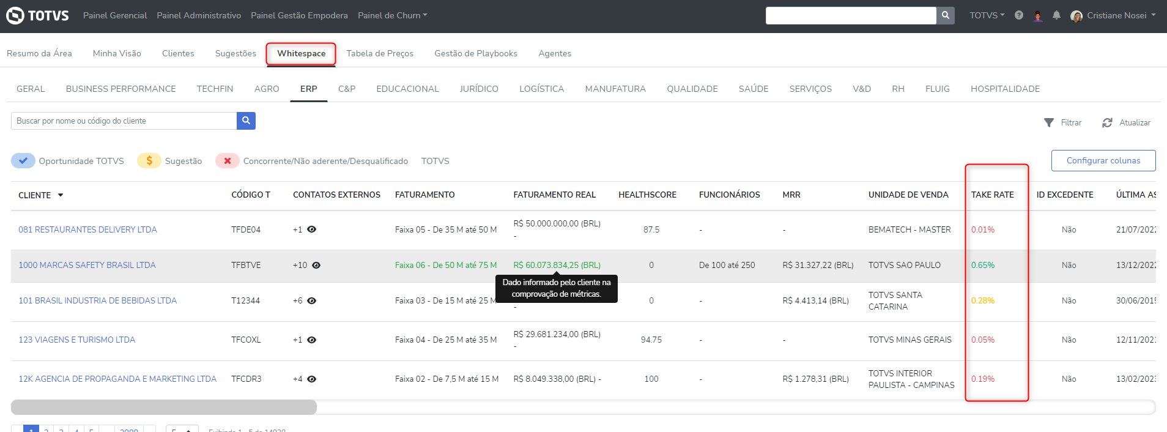Screen dimensions: 1167x432
Task: Focus the Buscar por nome ou código field
Action: point(124,121)
